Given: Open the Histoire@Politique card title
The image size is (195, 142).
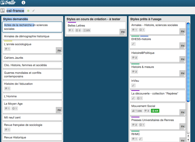Looking at the screenshot, I should tap(143, 53).
